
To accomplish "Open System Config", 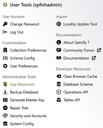I will click(x=22, y=124).
